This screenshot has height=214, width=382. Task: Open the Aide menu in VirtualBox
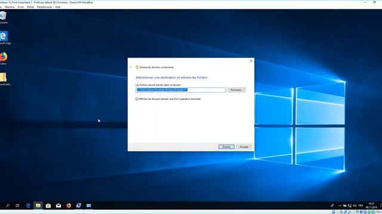(x=58, y=7)
